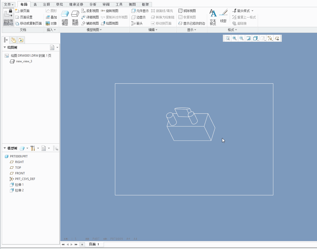Create 旋转视图 revolved view
This screenshot has height=249, width=317.
click(x=110, y=11)
